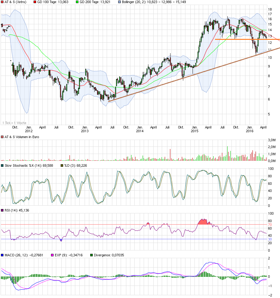Click the Slow Stochastic %K legend icon
This screenshot has width=280, height=298.
point(2,165)
